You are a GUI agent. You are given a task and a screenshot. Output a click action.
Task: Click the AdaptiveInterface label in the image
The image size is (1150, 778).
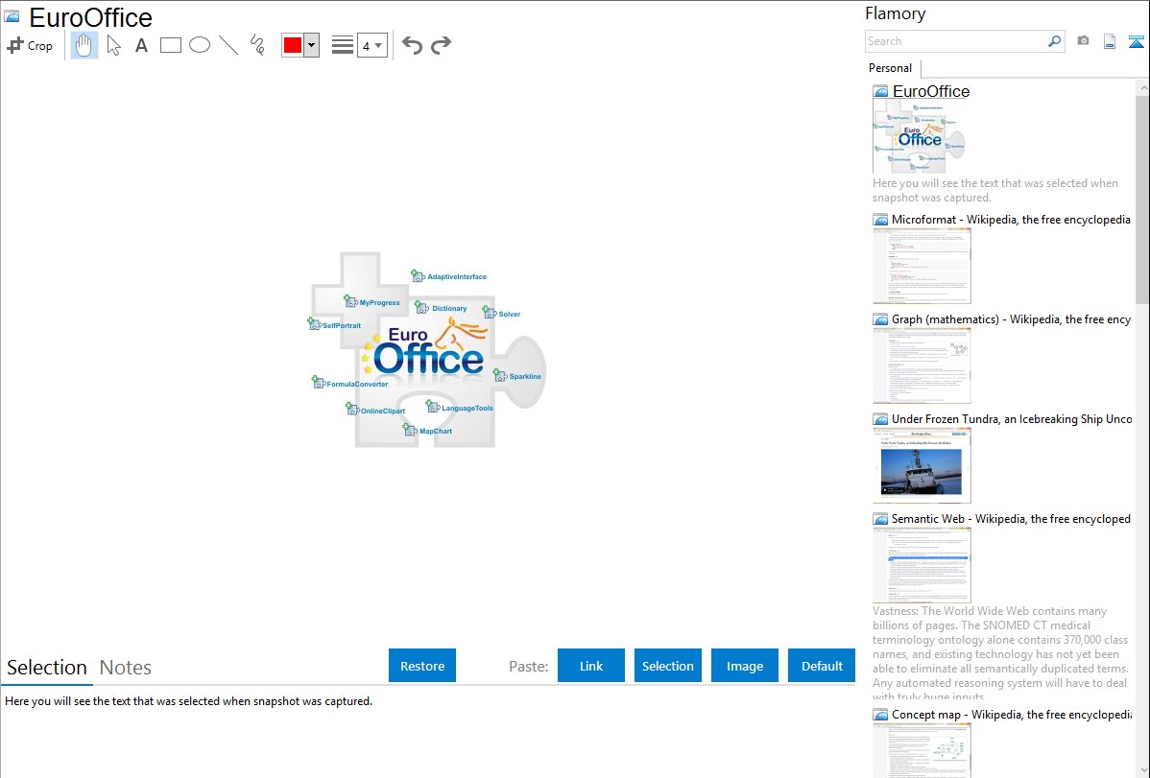coord(457,276)
